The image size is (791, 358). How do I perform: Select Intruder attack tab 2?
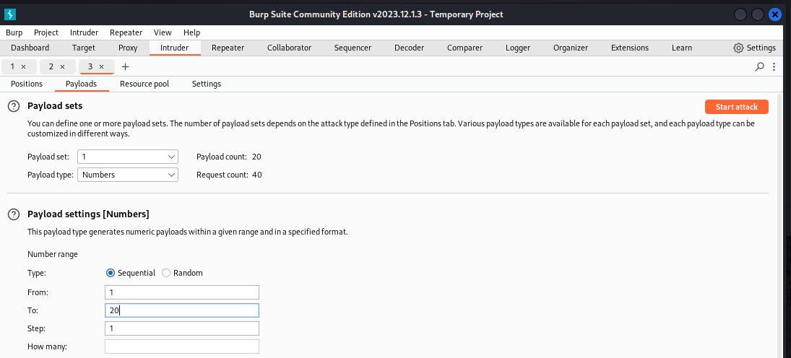(51, 66)
